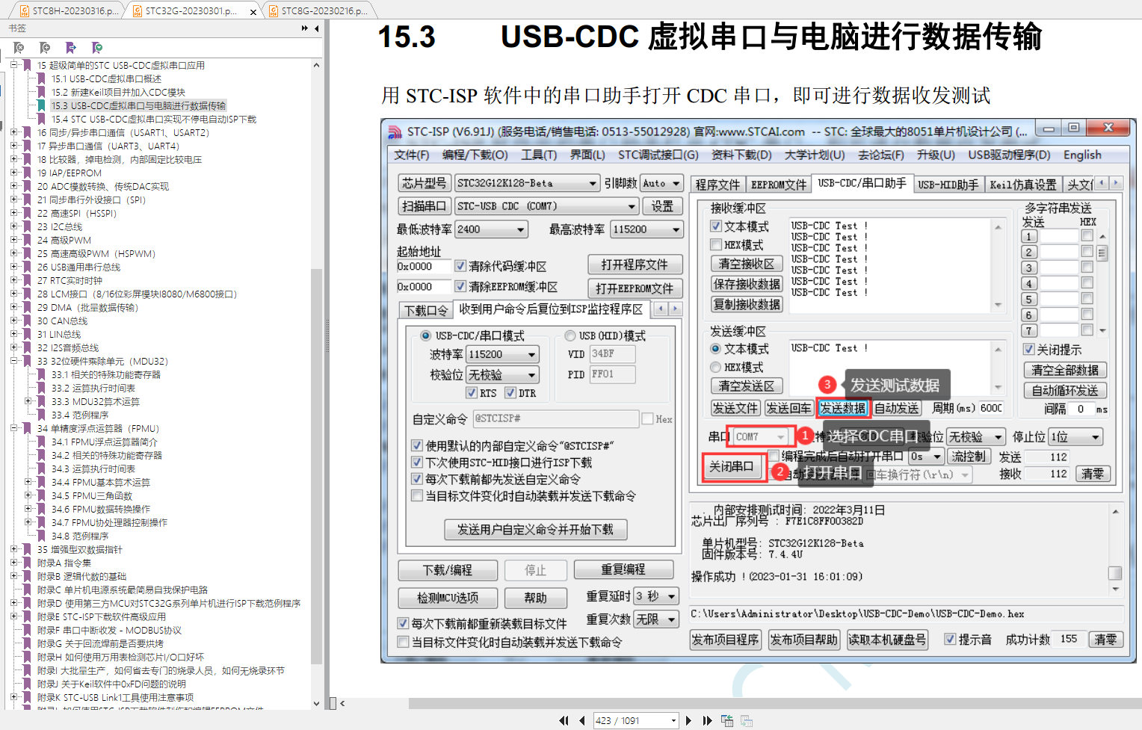1142x730 pixels.
Task: Click the delete bookmark icon in bookmarks toolbar
Action: coord(19,48)
